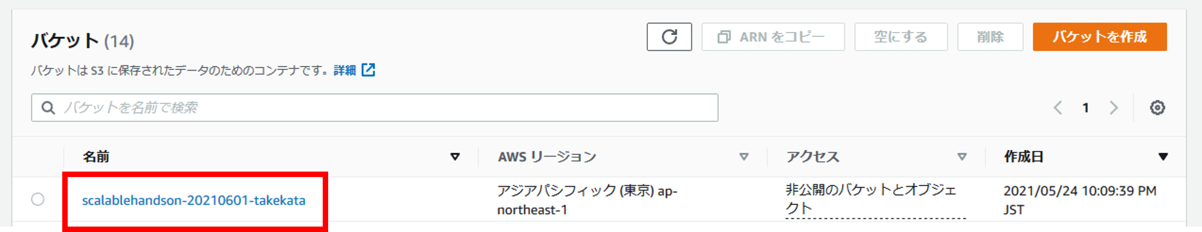Viewport: 1202px width, 232px height.
Task: Open table preferences gear icon
Action: (x=1157, y=108)
